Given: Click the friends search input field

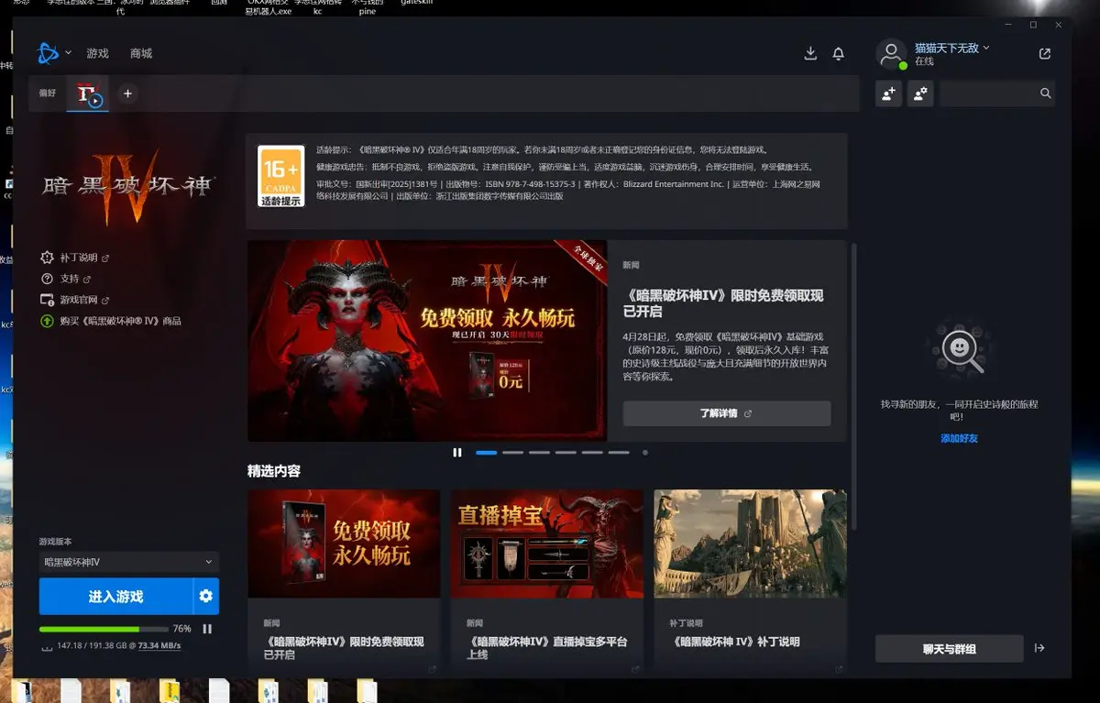Looking at the screenshot, I should pos(997,93).
